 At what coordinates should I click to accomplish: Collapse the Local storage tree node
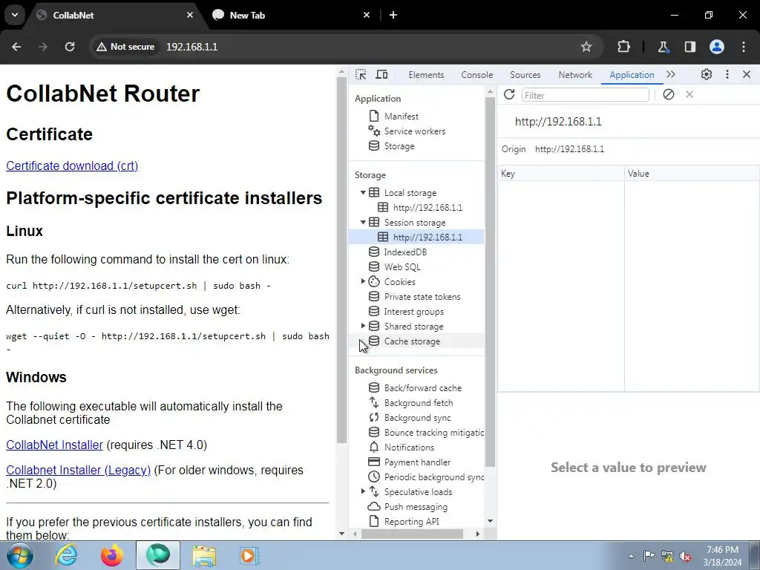click(362, 192)
